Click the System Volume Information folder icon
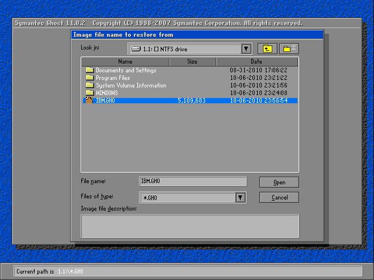374x280 pixels. (89, 85)
